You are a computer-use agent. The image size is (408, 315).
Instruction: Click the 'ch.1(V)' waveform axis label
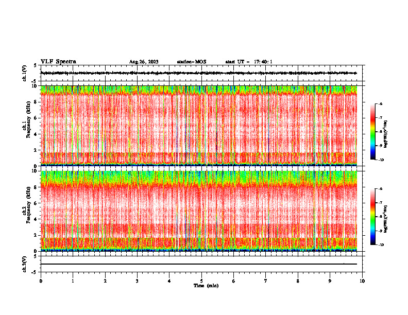coord(25,73)
